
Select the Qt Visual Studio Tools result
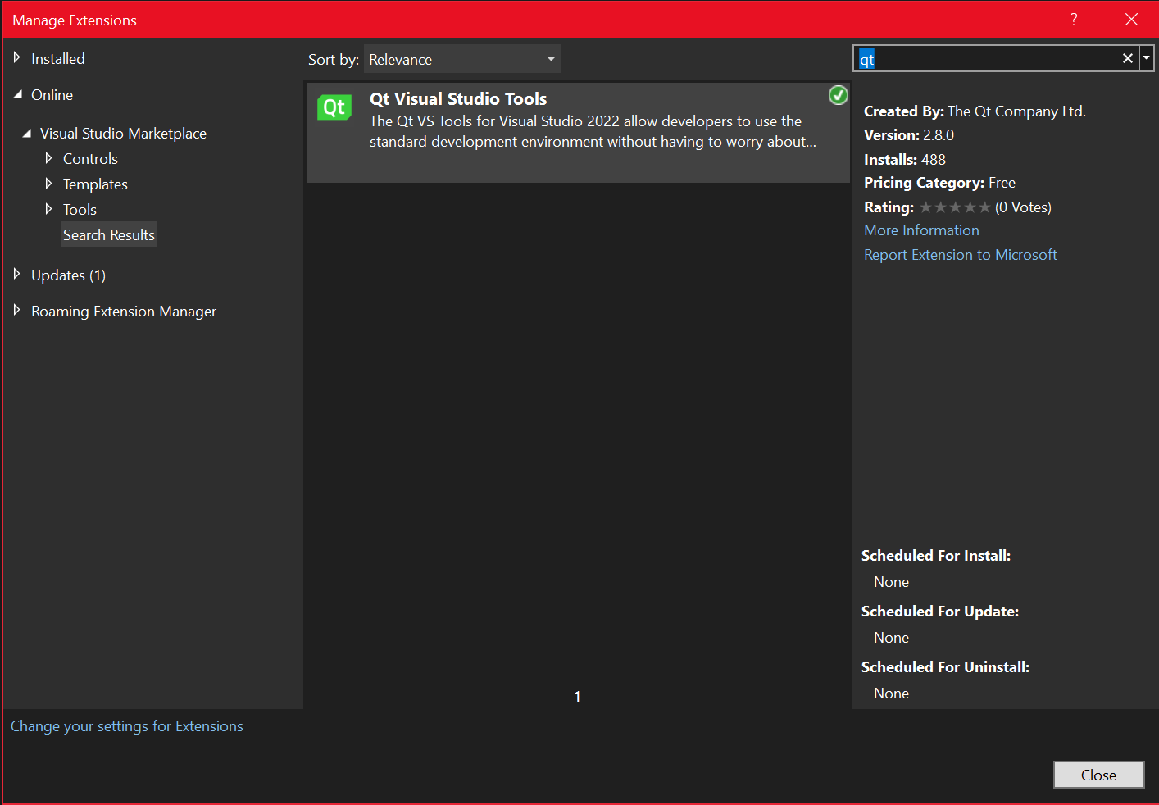pos(574,131)
